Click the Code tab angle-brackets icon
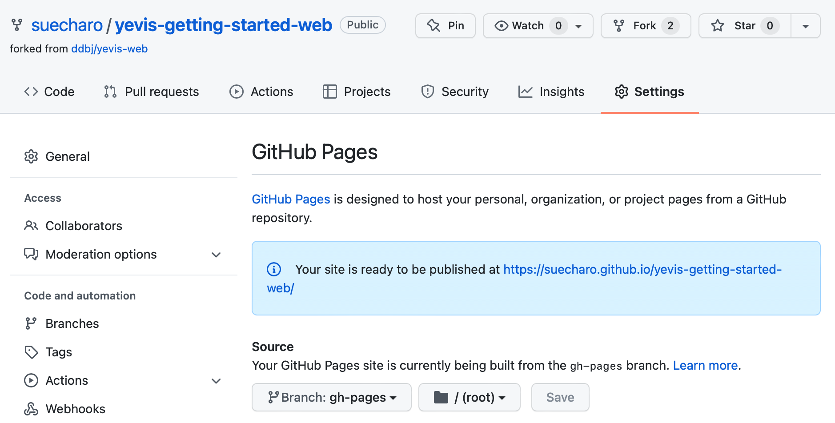 (31, 92)
